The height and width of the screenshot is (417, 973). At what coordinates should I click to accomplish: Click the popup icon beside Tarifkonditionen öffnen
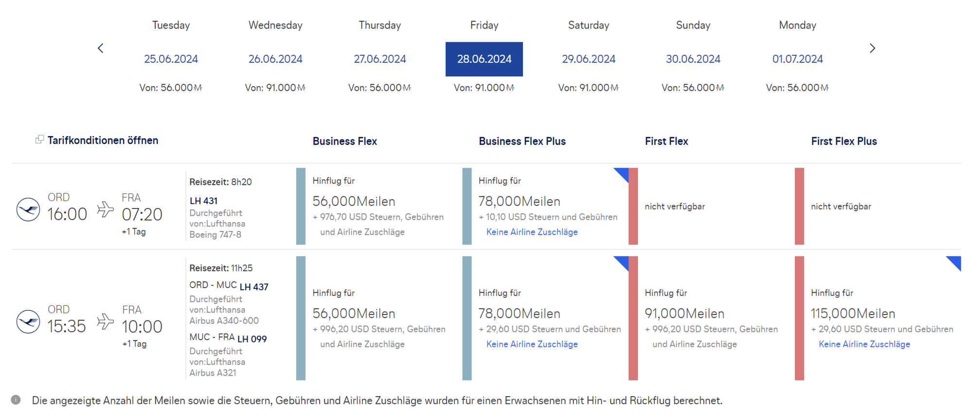pos(39,140)
